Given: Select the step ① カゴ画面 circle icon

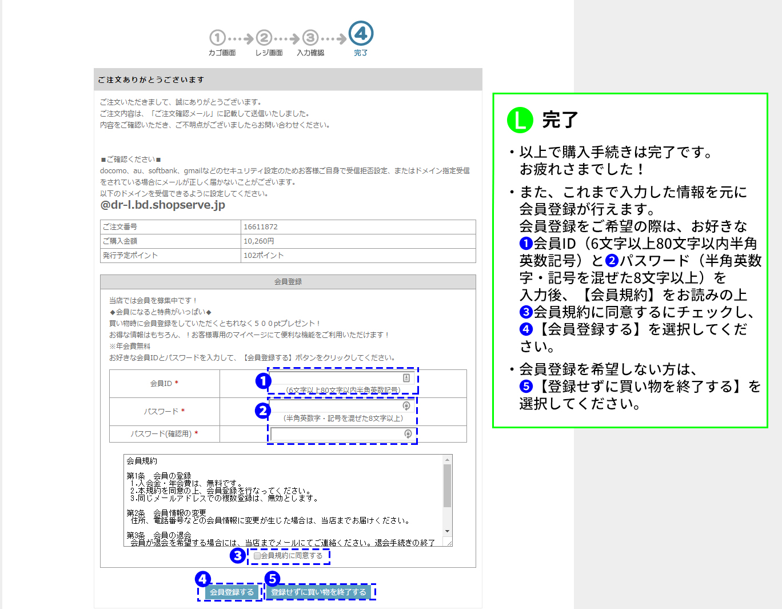Looking at the screenshot, I should 217,38.
